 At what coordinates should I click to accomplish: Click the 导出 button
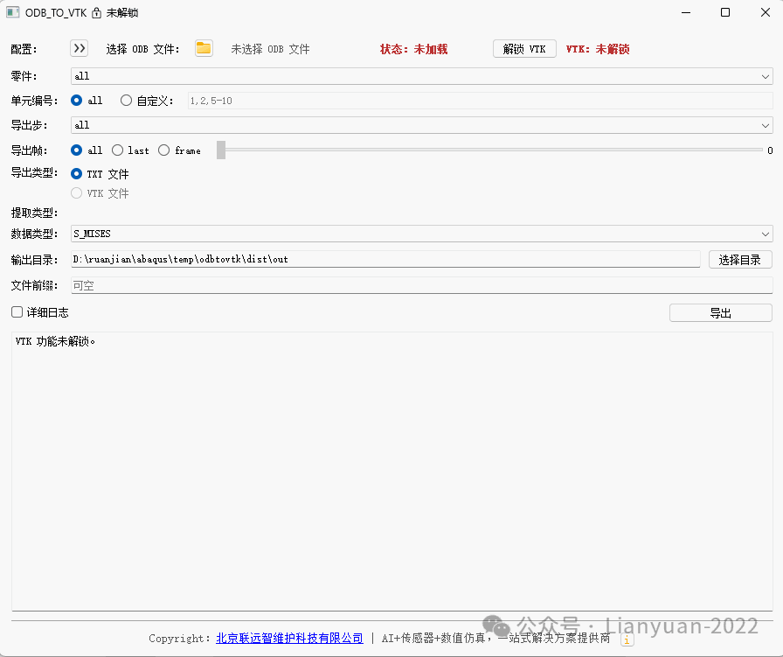(720, 313)
